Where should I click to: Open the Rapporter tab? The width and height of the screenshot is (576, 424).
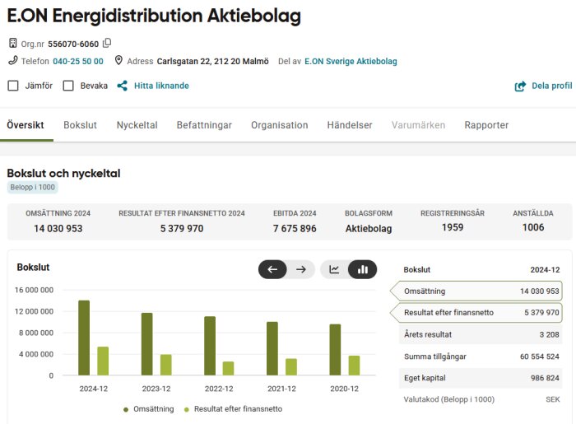[x=486, y=125]
